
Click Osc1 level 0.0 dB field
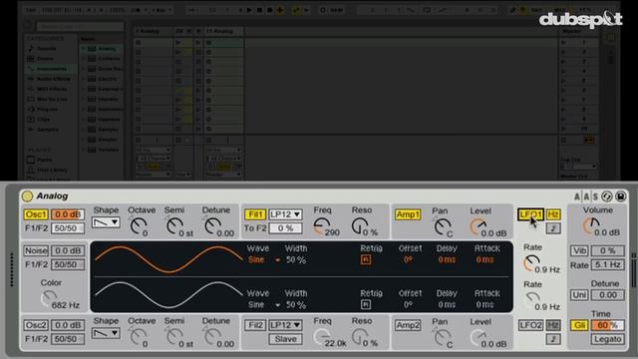(68, 214)
